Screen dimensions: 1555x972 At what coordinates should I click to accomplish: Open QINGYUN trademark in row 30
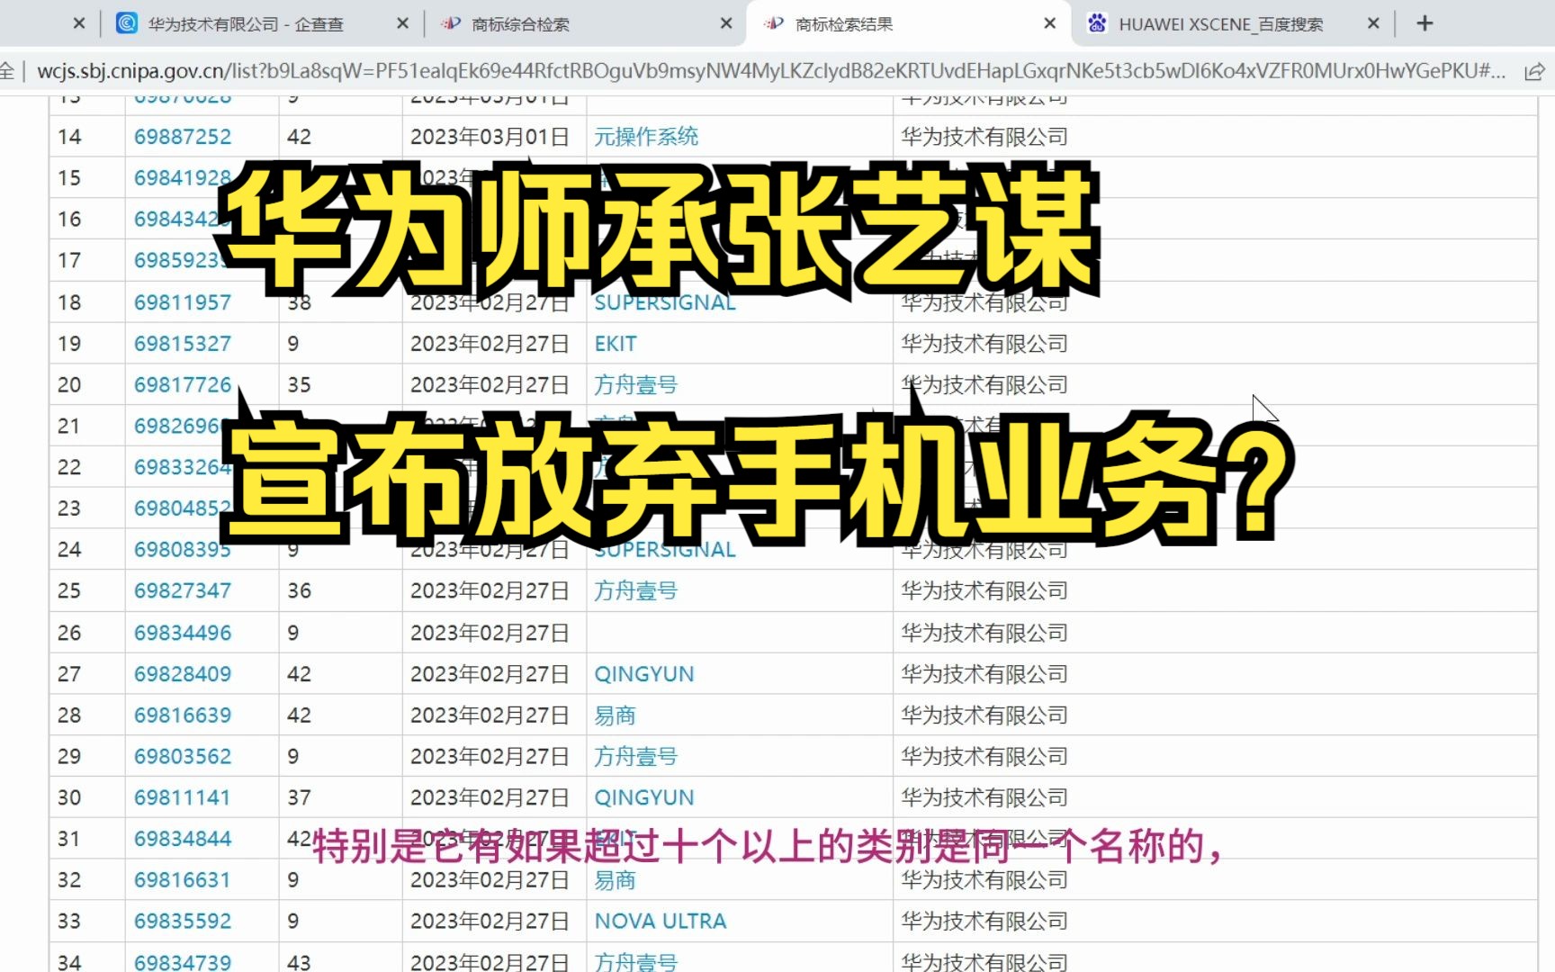644,798
